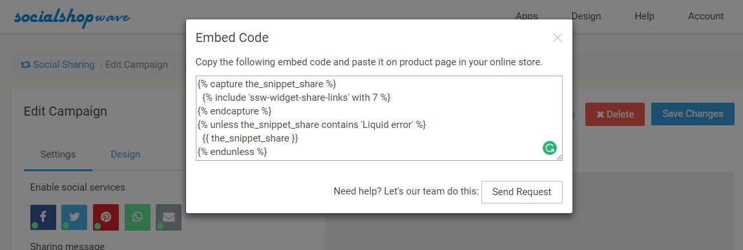Click the socialshopwave logo

point(72,17)
